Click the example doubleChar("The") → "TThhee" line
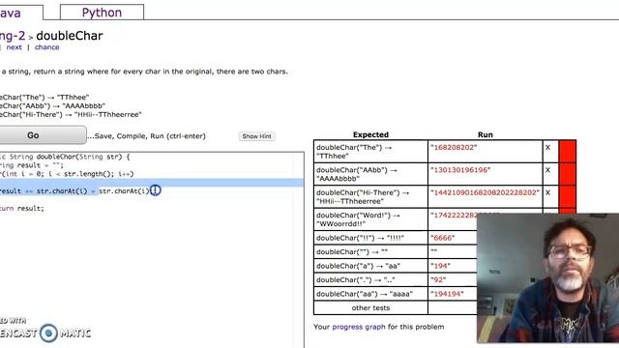Image resolution: width=619 pixels, height=348 pixels. [x=44, y=97]
